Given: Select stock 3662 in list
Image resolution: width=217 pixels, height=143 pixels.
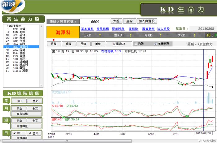Looking at the screenshot, I should point(21,44).
